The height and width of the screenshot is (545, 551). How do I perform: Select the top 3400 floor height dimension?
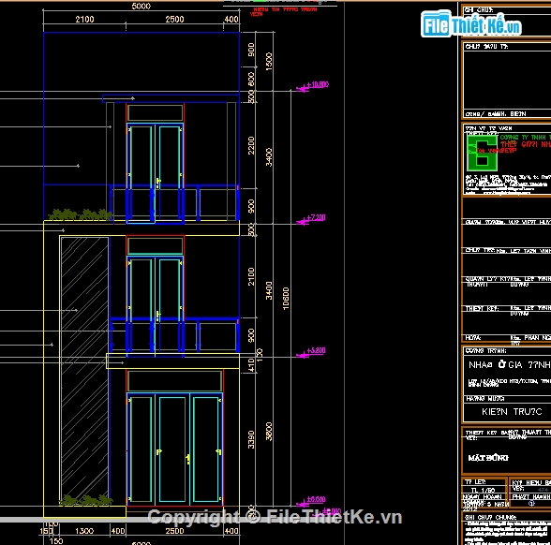coord(269,157)
